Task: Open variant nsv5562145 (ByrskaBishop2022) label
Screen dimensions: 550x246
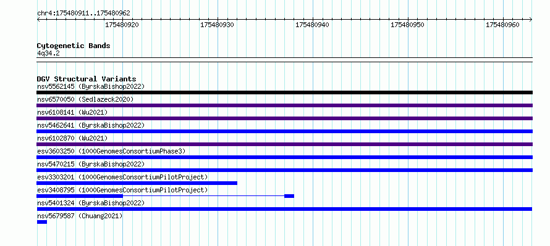Action: 90,86
